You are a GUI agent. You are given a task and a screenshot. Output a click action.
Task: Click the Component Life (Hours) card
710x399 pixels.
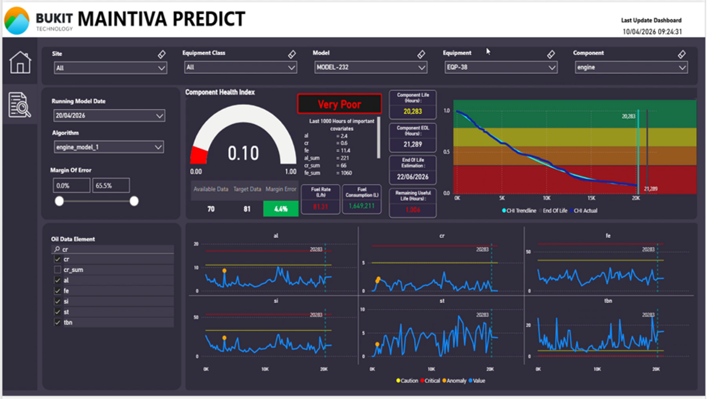pos(413,105)
